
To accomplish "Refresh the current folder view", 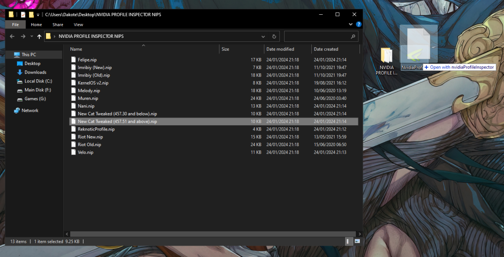I will [274, 37].
